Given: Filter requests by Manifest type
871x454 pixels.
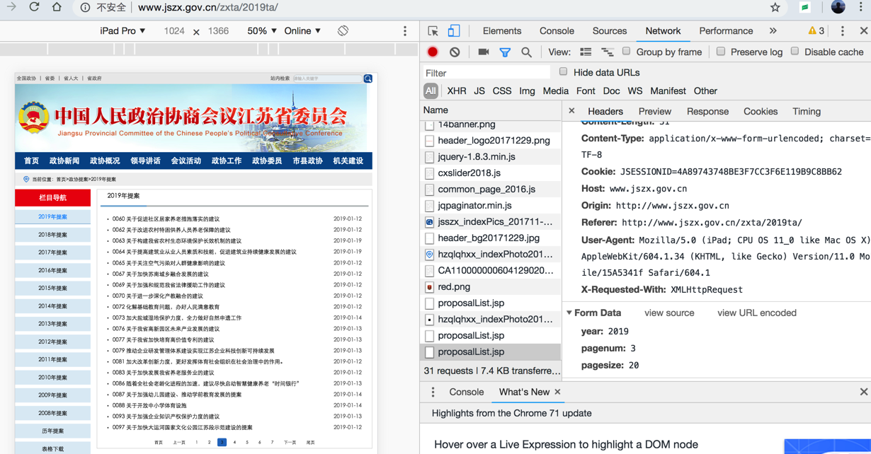Looking at the screenshot, I should (x=668, y=91).
